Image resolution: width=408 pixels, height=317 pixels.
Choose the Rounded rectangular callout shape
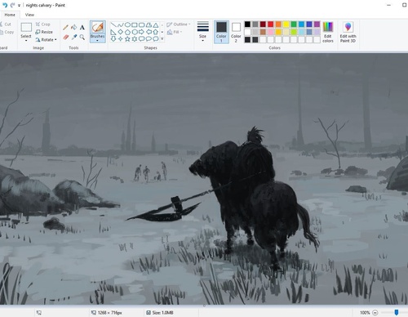[141, 38]
